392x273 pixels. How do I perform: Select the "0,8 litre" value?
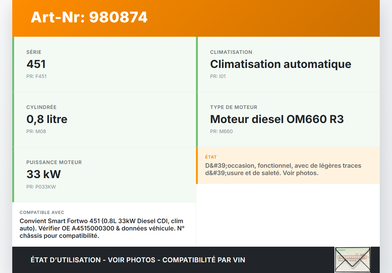(47, 119)
